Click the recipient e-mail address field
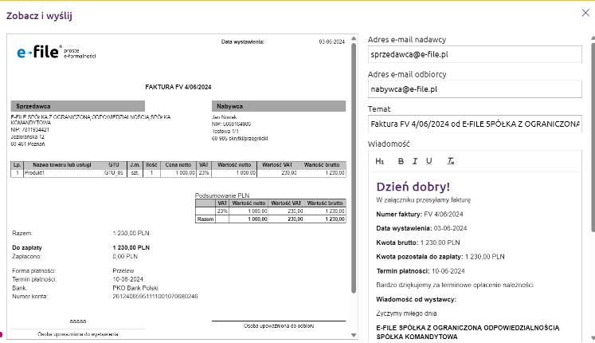Screen dimensions: 595x343 pos(475,89)
